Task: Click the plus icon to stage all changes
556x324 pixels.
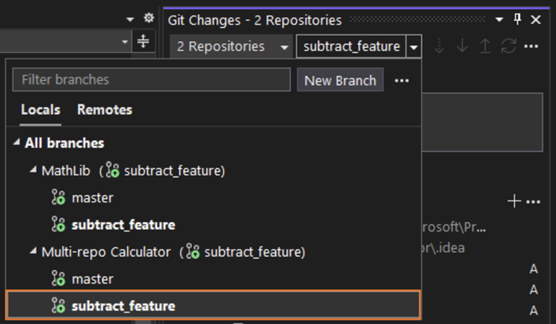Action: tap(515, 202)
